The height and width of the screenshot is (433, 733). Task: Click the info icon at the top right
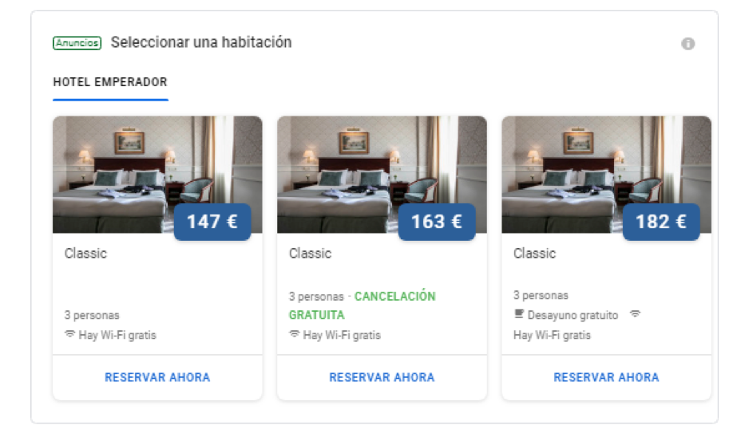pyautogui.click(x=687, y=43)
